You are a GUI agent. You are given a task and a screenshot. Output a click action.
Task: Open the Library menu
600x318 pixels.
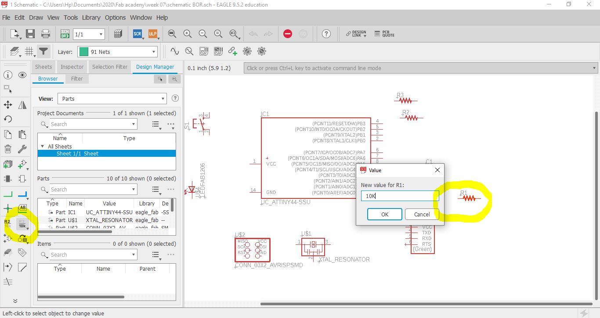pos(91,18)
